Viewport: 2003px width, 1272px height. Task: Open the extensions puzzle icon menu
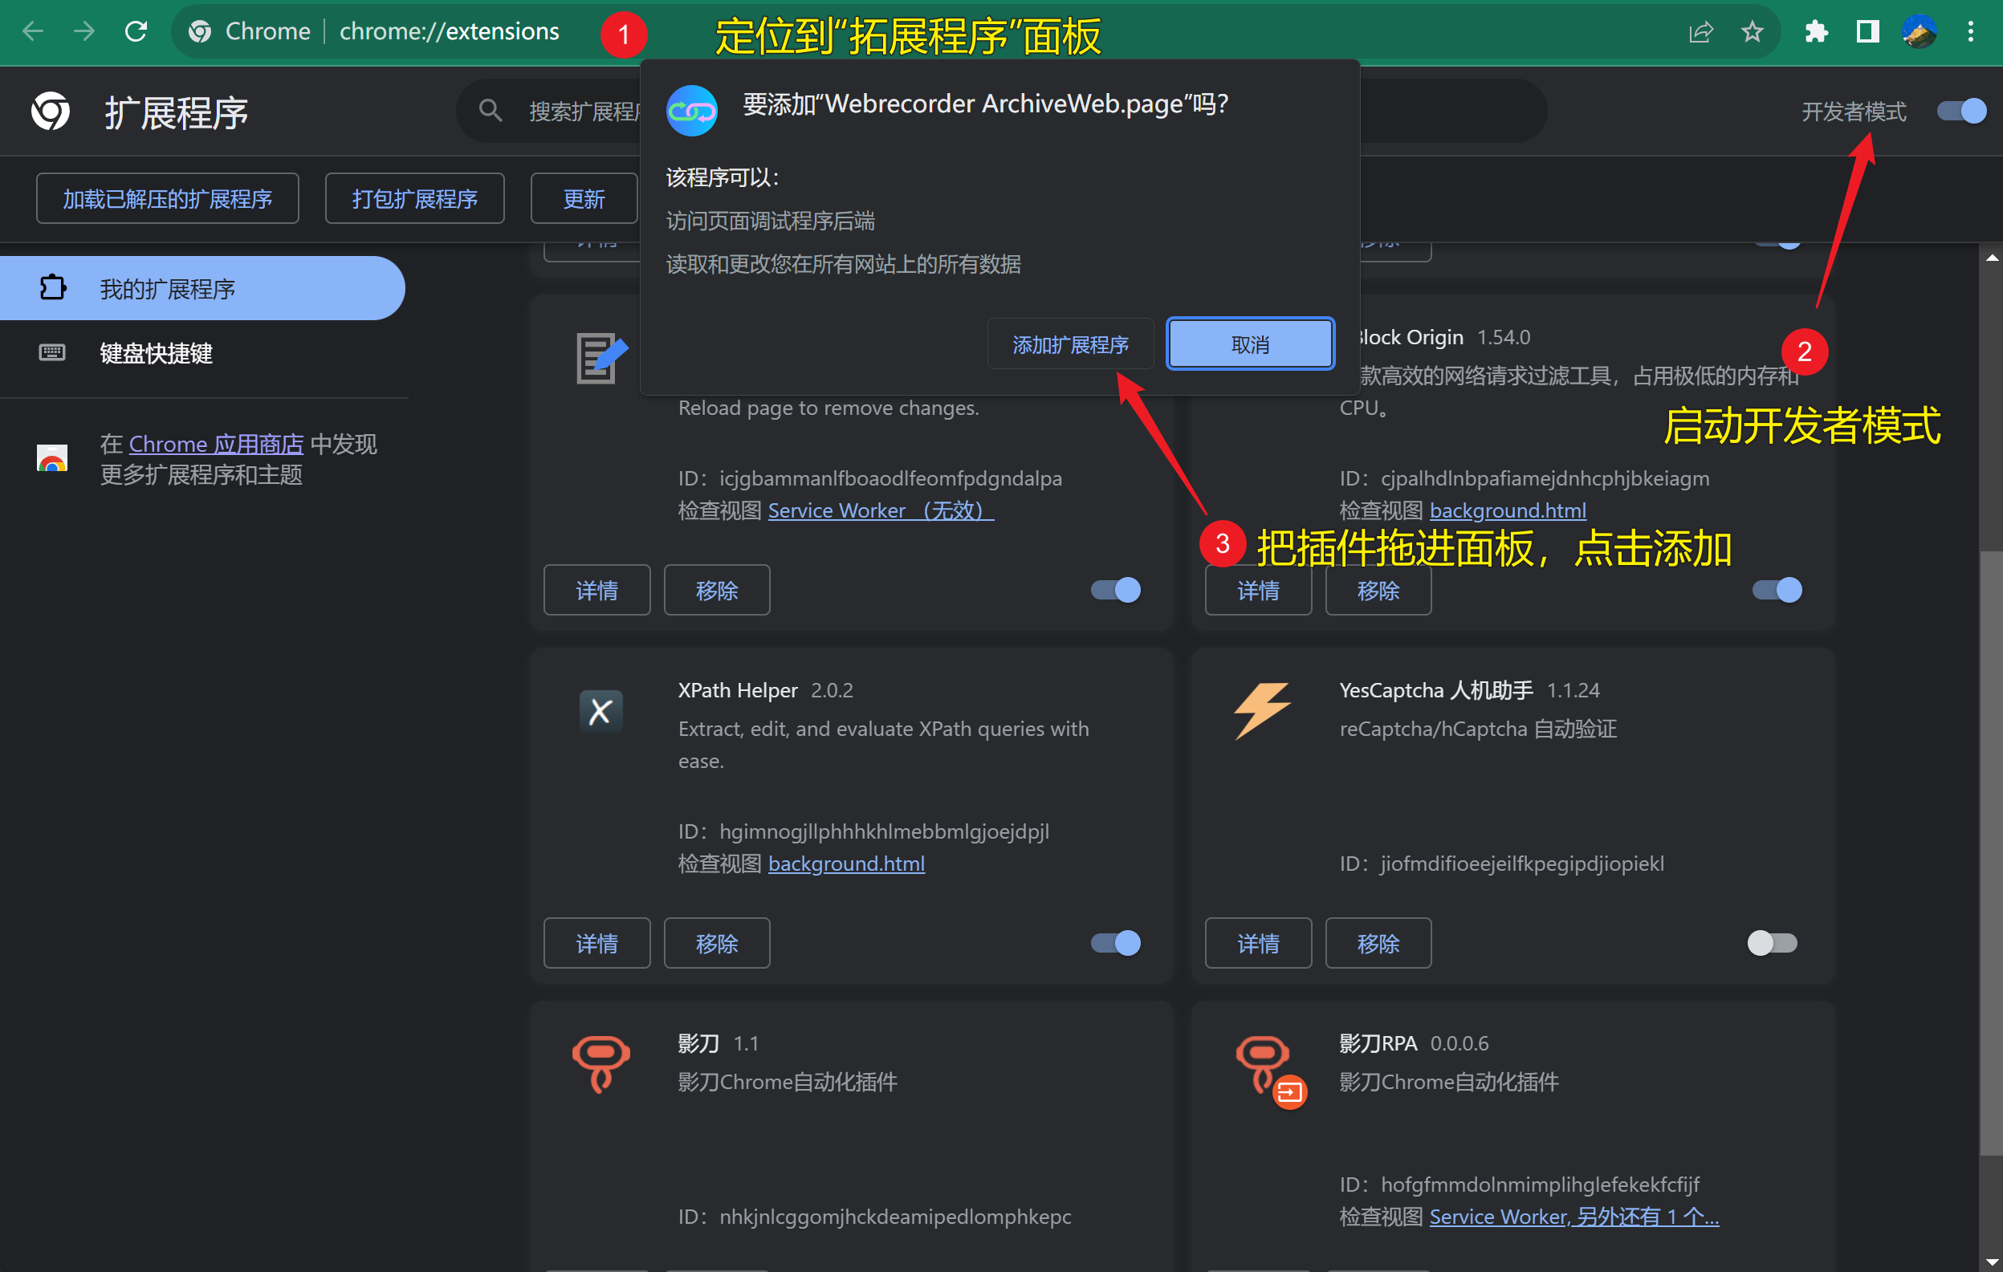pyautogui.click(x=1816, y=31)
